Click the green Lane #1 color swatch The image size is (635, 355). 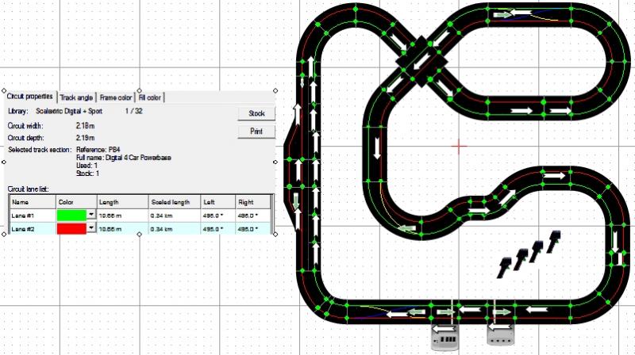point(71,215)
